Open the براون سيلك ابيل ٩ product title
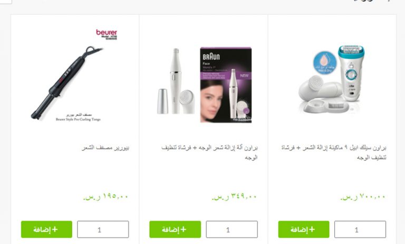This screenshot has height=244, width=405. pyautogui.click(x=334, y=153)
